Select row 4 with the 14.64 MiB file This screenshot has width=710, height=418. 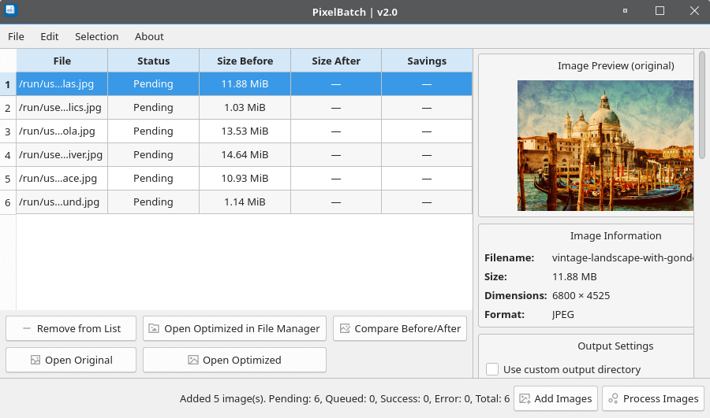pyautogui.click(x=245, y=154)
